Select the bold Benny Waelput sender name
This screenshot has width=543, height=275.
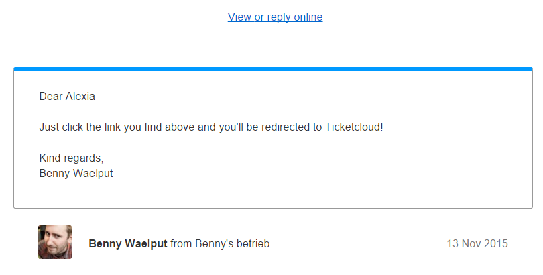coord(128,244)
